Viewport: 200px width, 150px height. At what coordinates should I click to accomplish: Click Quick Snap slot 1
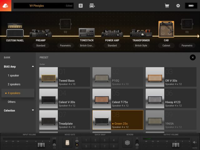point(86,140)
